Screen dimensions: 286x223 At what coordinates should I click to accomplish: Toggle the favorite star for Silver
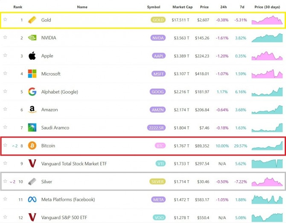point(5,181)
